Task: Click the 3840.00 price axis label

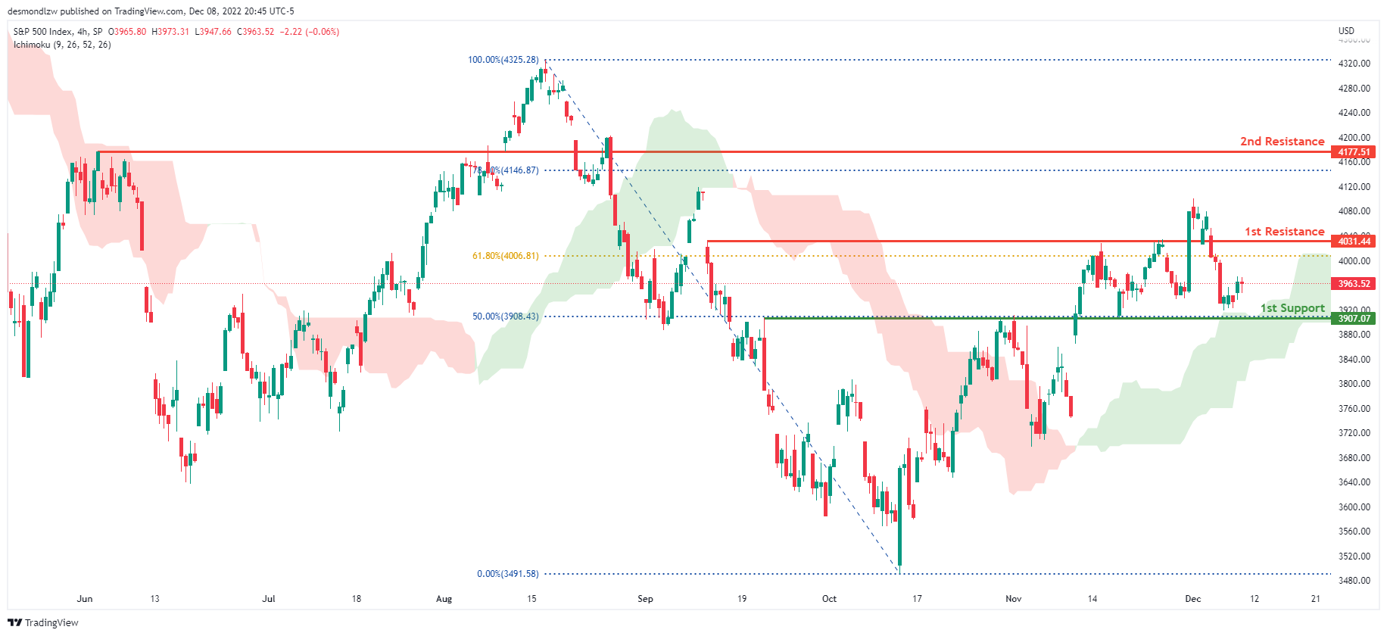Action: (x=1354, y=360)
